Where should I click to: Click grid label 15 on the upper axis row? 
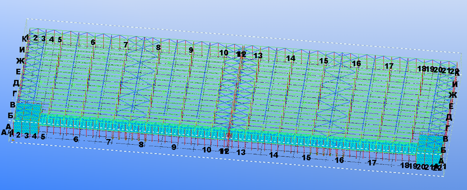point(323,61)
